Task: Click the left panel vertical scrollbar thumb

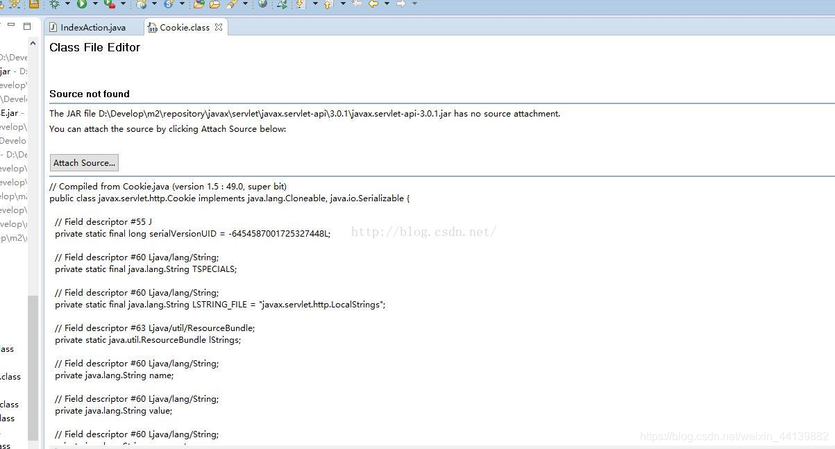Action: [x=33, y=368]
